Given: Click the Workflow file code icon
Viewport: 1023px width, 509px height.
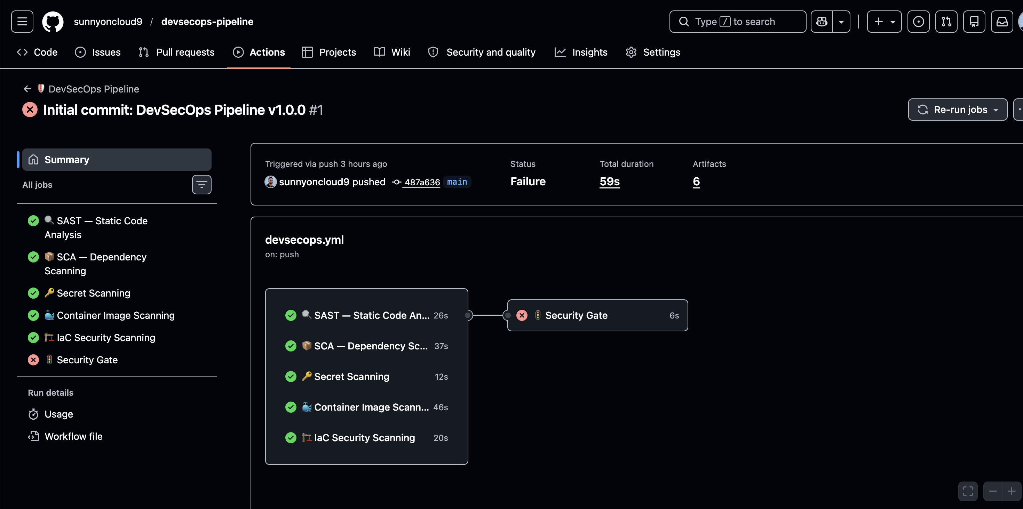Looking at the screenshot, I should [33, 436].
